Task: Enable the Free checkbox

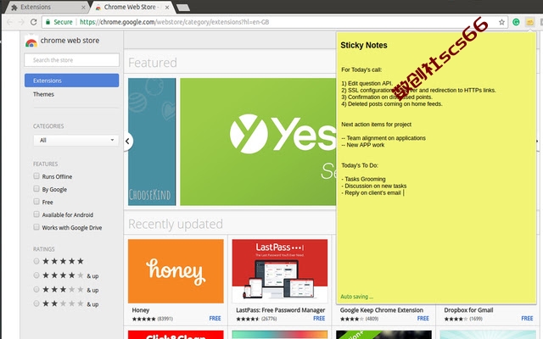Action: click(x=36, y=202)
